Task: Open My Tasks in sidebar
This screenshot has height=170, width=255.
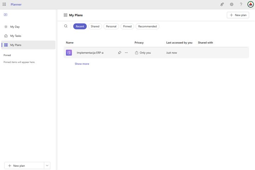Action: coord(16,36)
